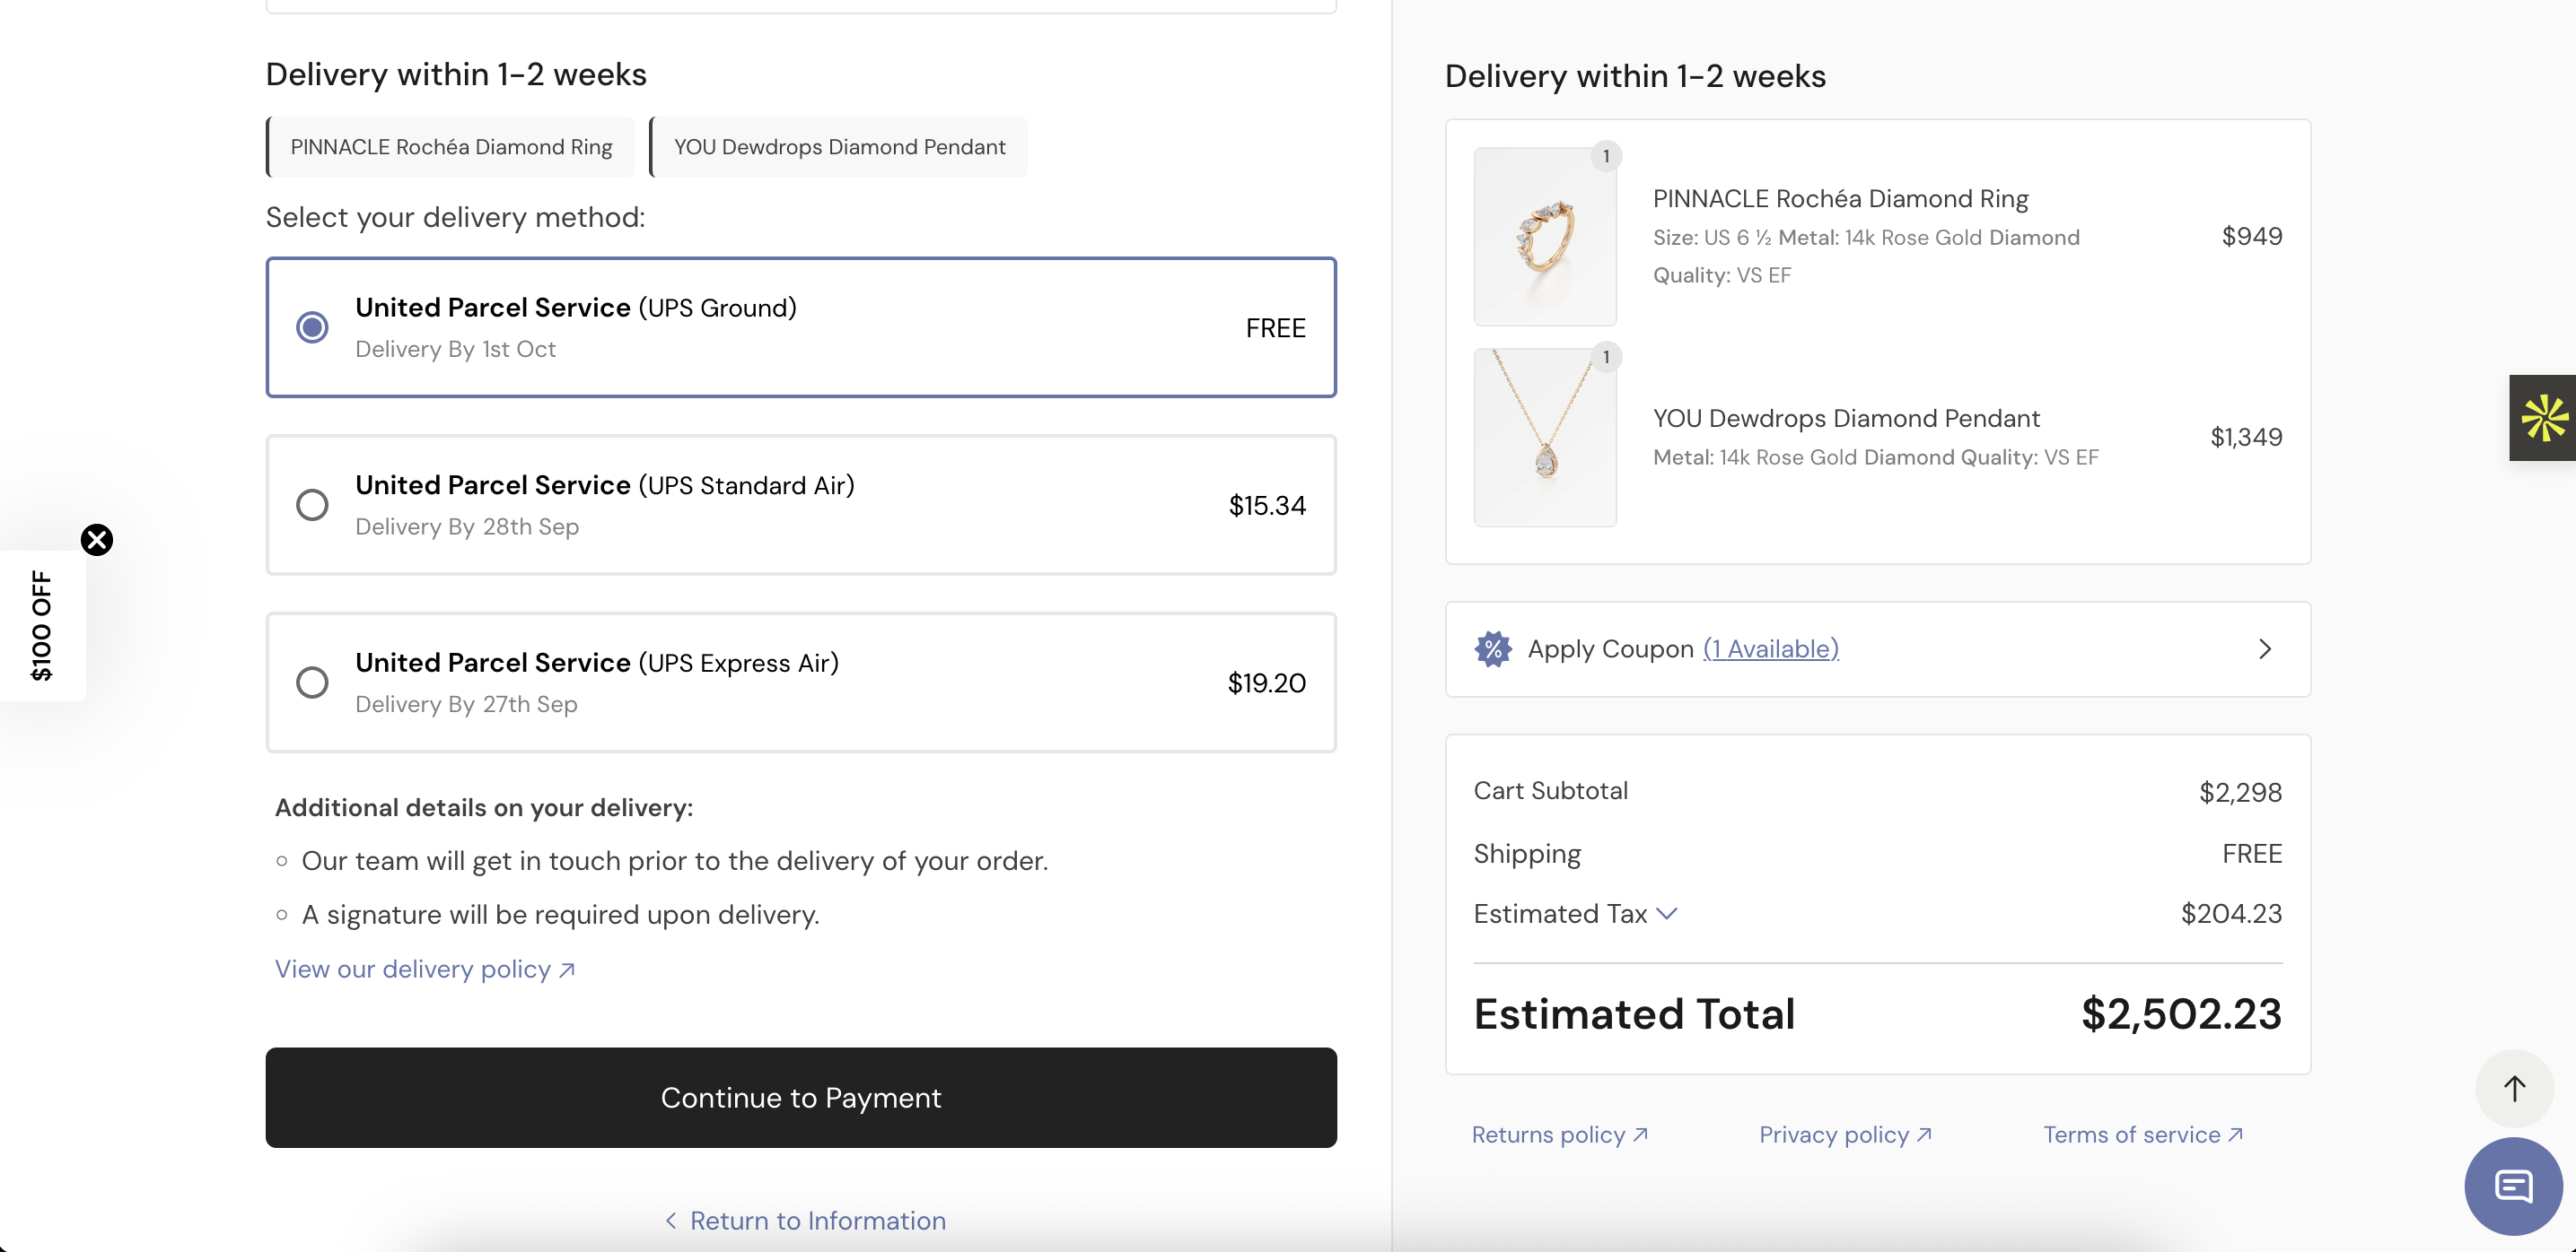The height and width of the screenshot is (1252, 2576).
Task: Open the 1 Available coupon link
Action: [1770, 649]
